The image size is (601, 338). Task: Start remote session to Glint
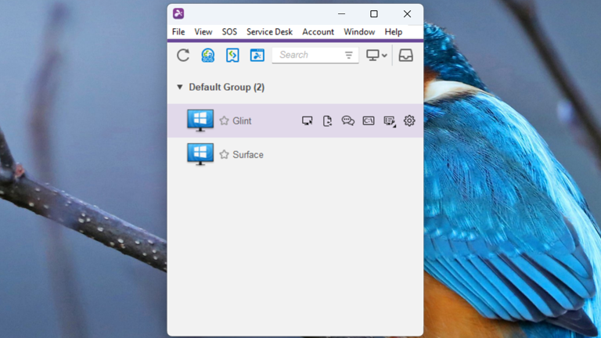click(307, 120)
